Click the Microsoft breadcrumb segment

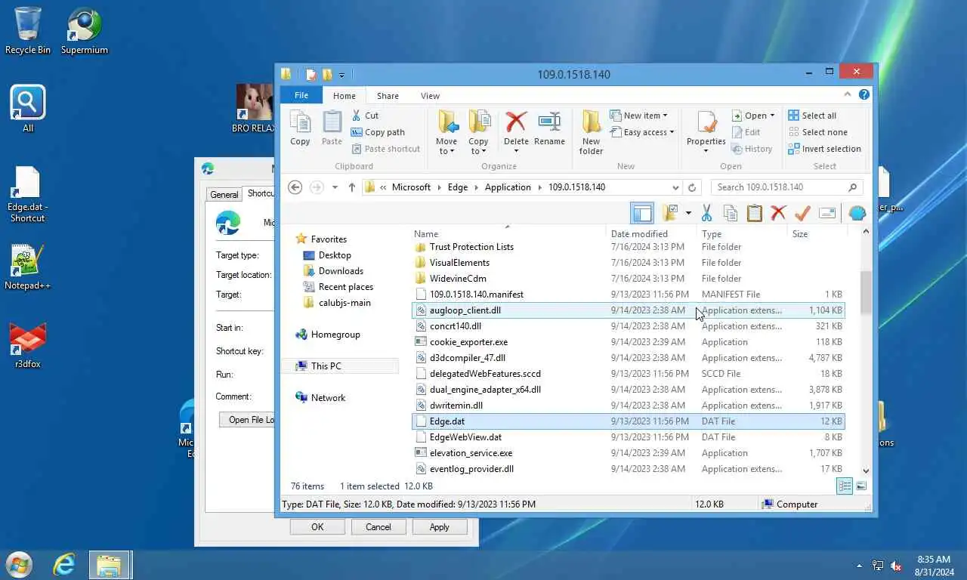pyautogui.click(x=411, y=187)
